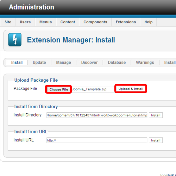Click the Install from URL legend

[31, 132]
